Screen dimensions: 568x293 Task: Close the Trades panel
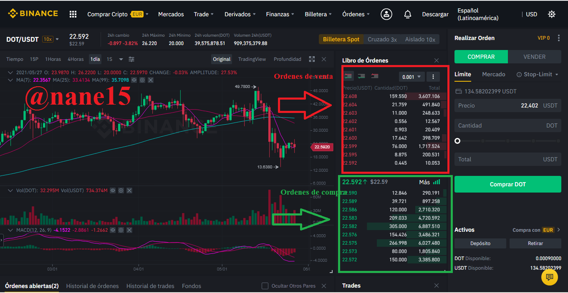[437, 285]
